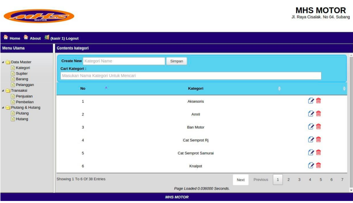
Task: Delete the Amril category via trash icon
Action: (x=318, y=114)
